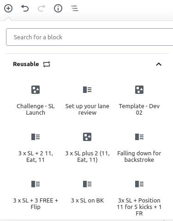Add 3 x SL plus 2 (11, Eat, 11) block
Screen dimensions: 173x221
click(x=87, y=147)
